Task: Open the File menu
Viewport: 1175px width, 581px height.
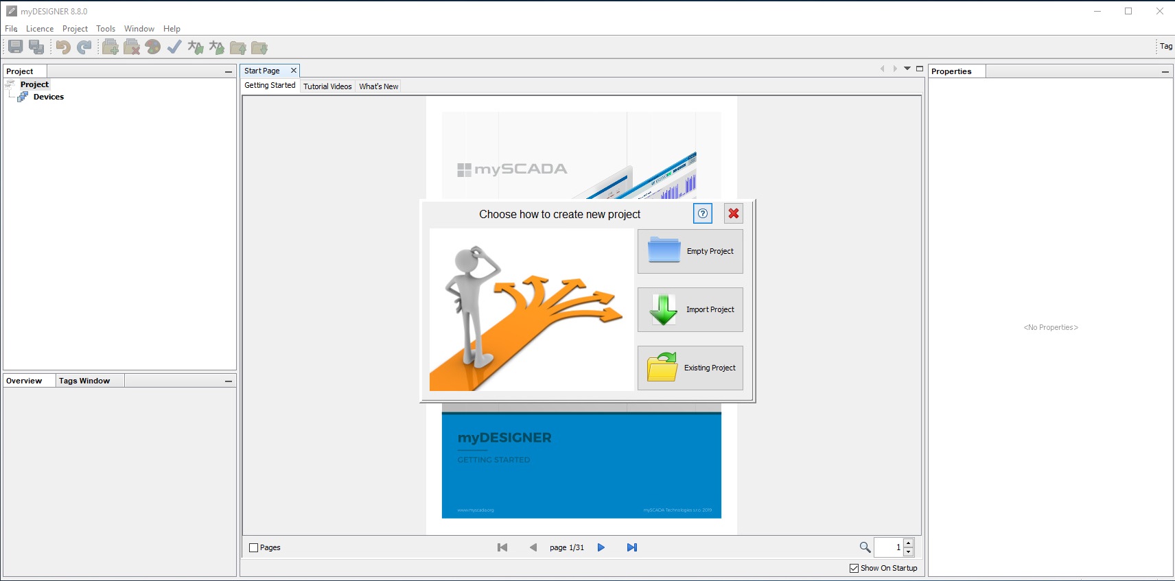Action: point(11,29)
